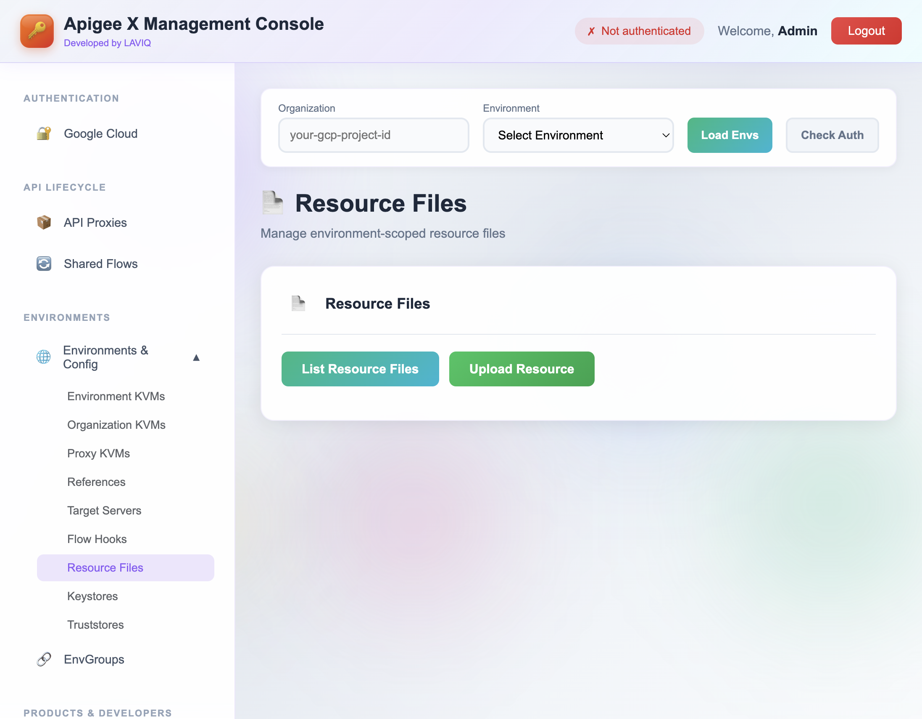This screenshot has width=922, height=719.
Task: Click the EnvGroups link icon
Action: tap(44, 659)
